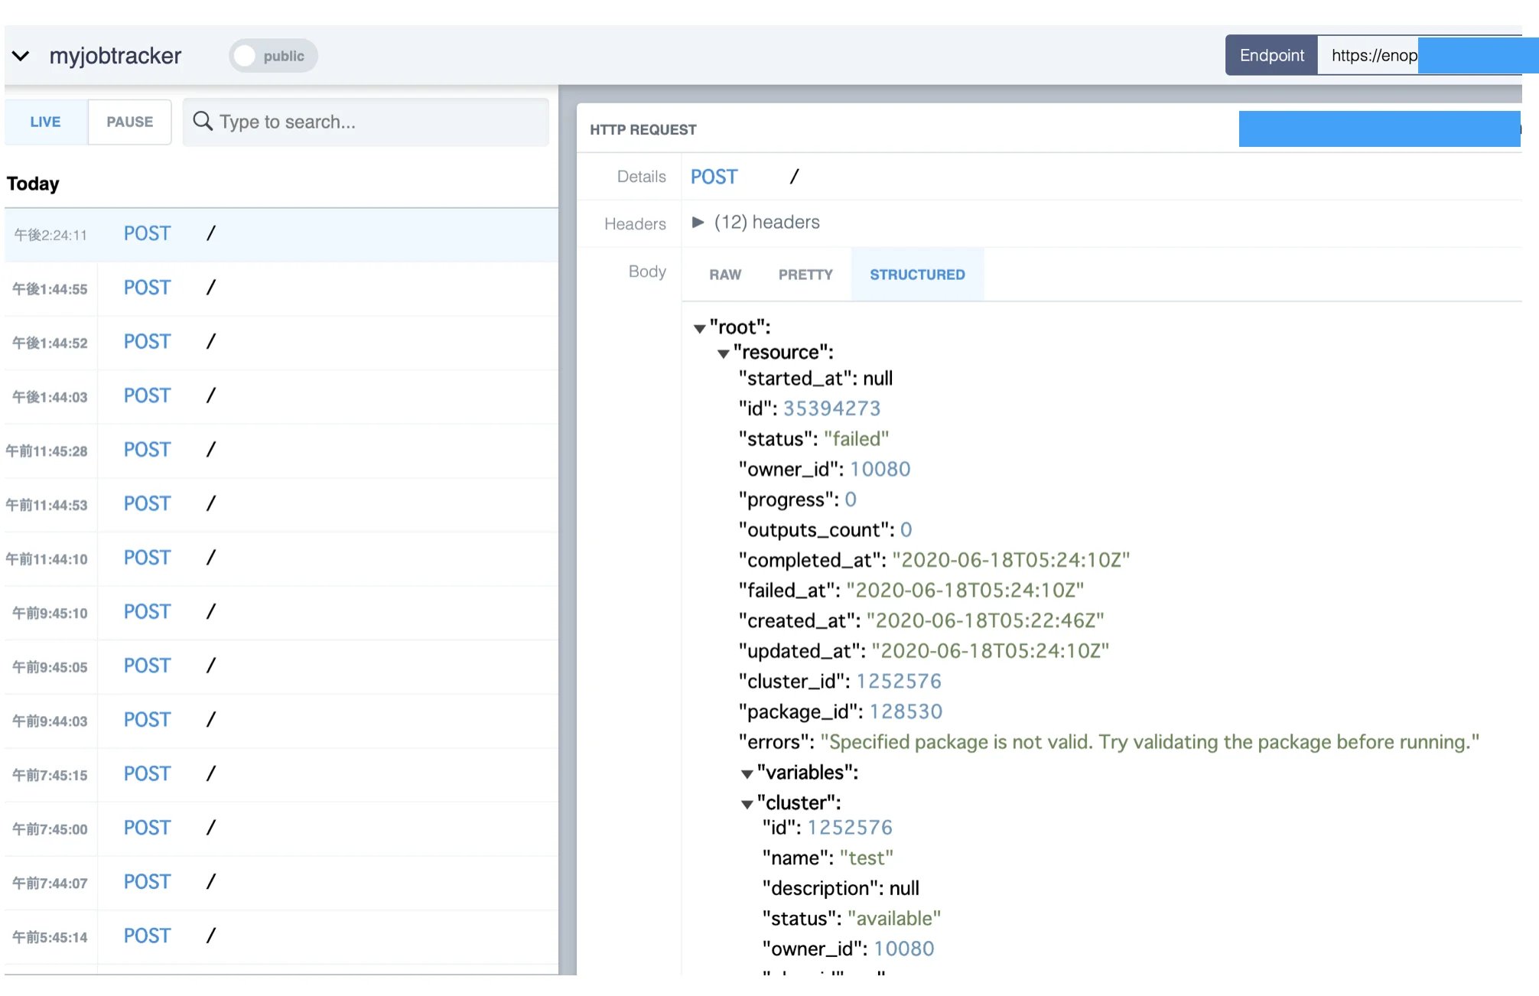Click the "progress" value 0
1539x996 pixels.
(x=851, y=500)
